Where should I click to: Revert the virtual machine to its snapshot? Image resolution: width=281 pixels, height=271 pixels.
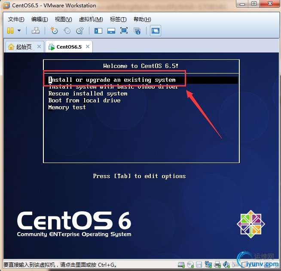(x=67, y=31)
